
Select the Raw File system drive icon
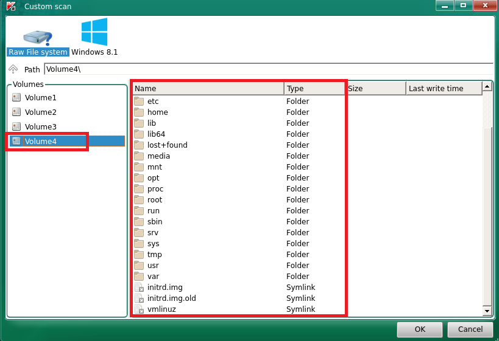[38, 38]
